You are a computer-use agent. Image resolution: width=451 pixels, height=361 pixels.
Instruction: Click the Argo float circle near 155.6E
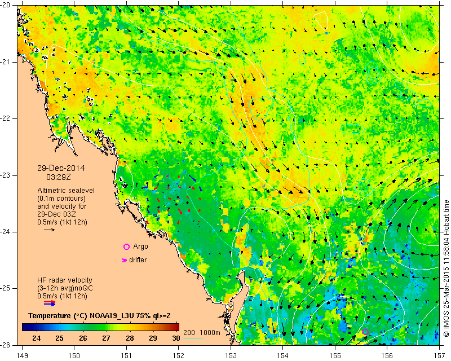pyautogui.click(x=365, y=332)
